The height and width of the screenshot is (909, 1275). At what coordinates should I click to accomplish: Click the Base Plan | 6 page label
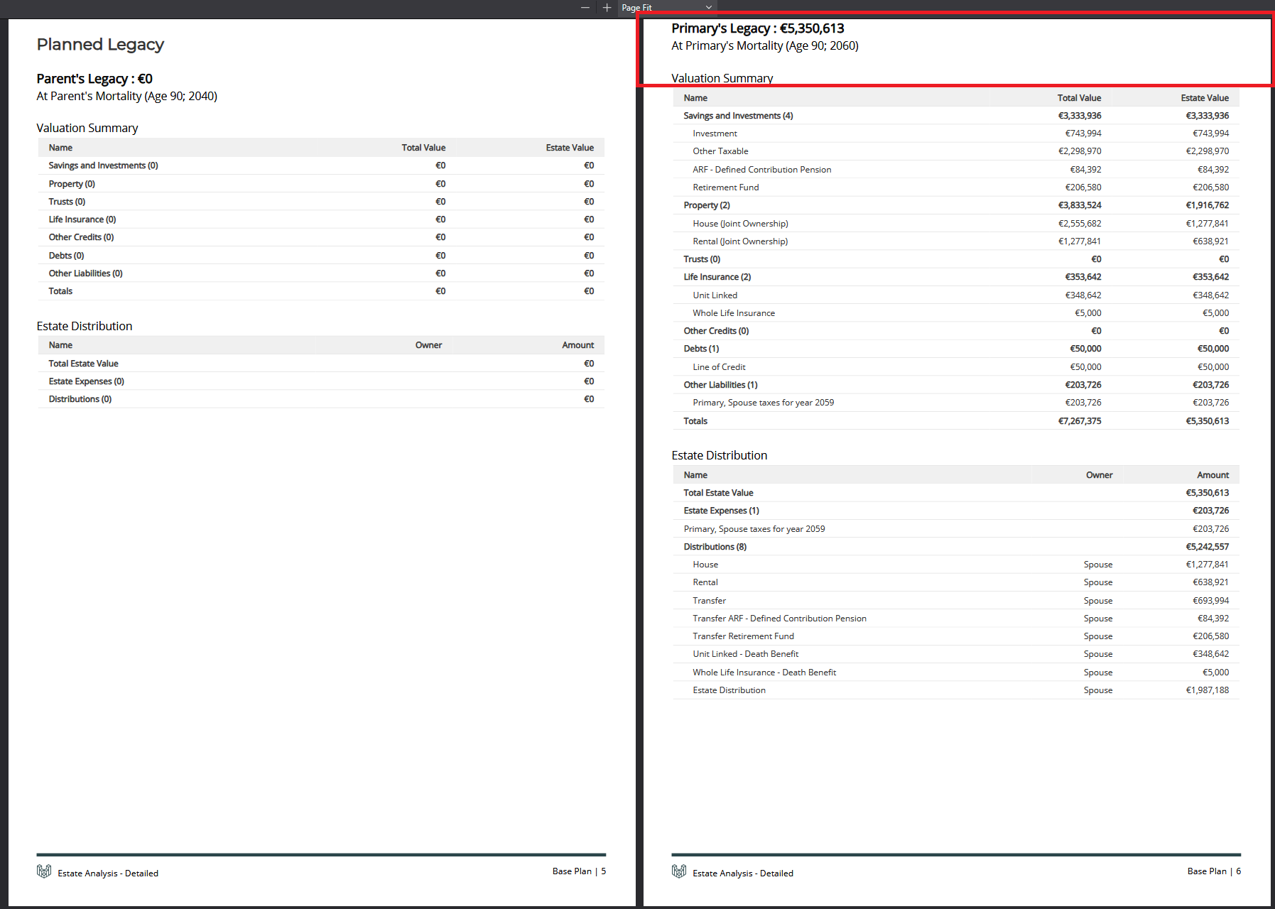(1213, 871)
